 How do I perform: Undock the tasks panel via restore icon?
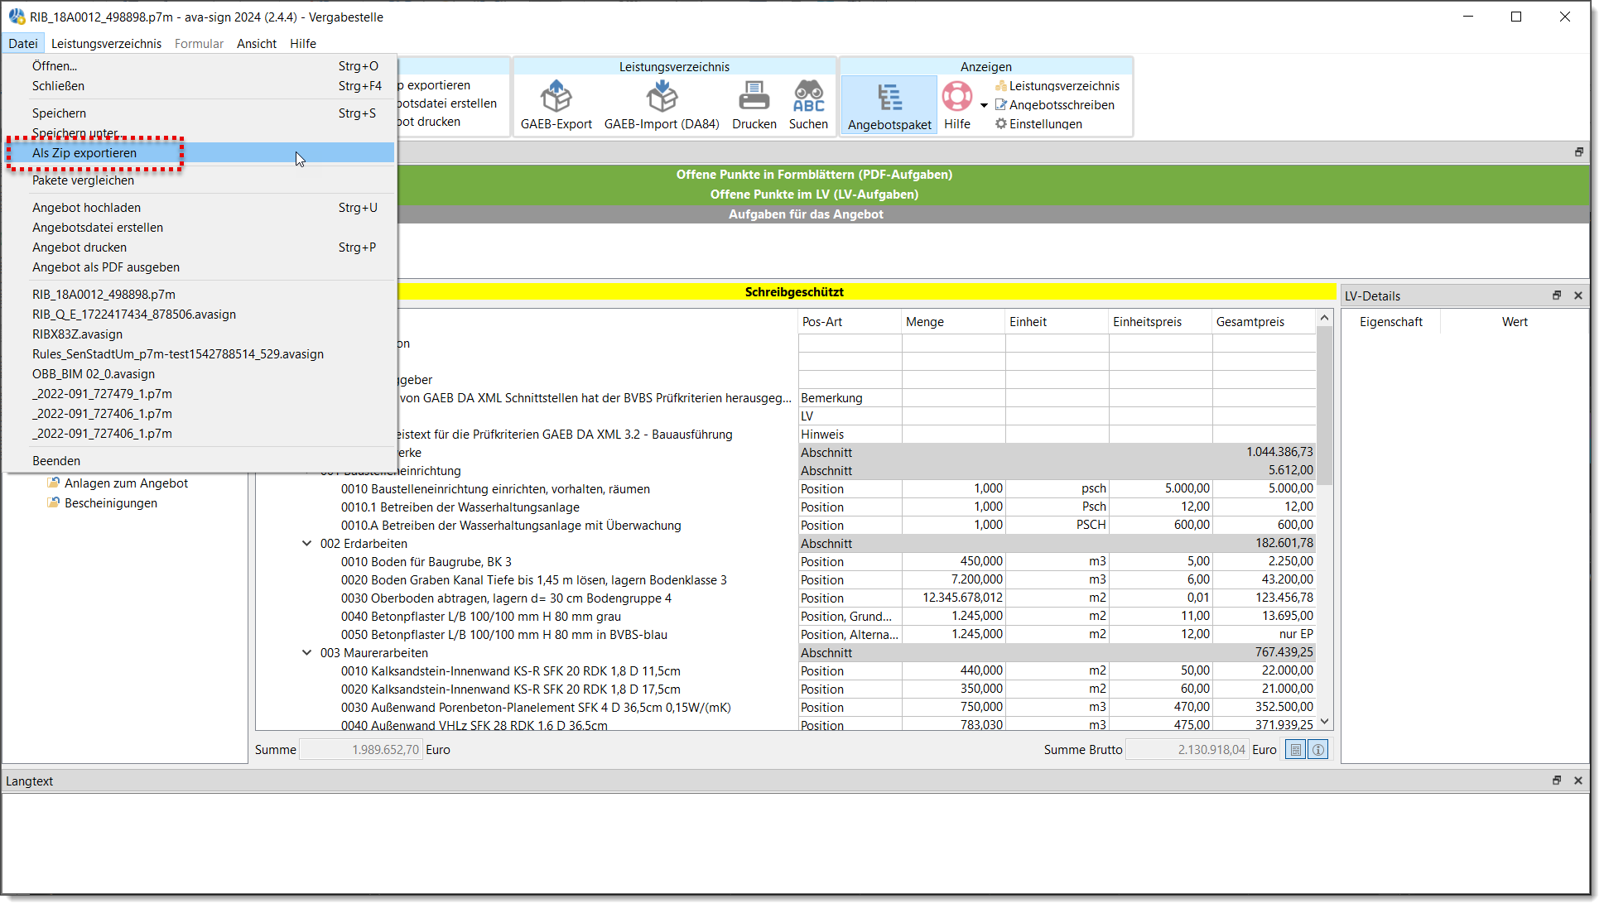[x=1579, y=152]
